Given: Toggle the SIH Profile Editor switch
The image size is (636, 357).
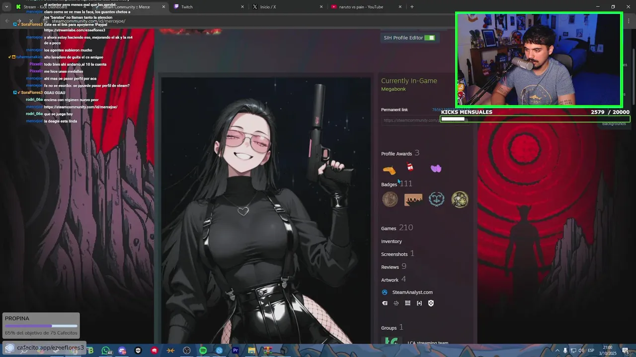Looking at the screenshot, I should (430, 38).
